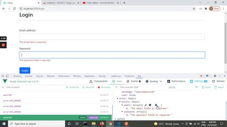Refresh Vue devtools
The width and height of the screenshot is (227, 127).
(x=218, y=81)
